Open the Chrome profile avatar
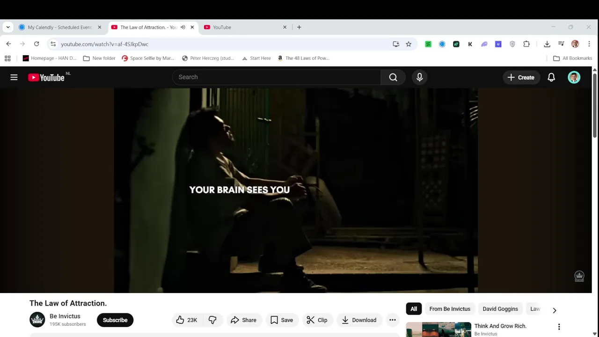This screenshot has width=599, height=337. click(575, 44)
